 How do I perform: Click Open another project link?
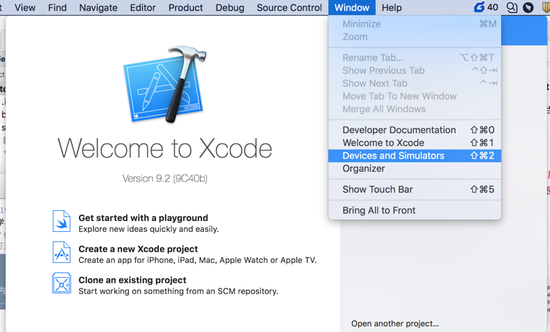395,324
